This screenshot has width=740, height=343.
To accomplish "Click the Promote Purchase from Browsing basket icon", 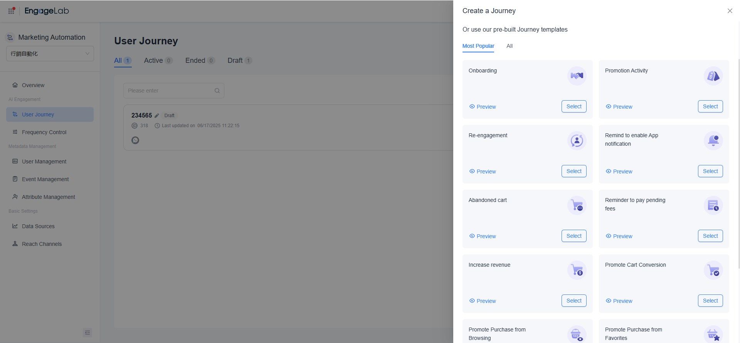I will (577, 334).
